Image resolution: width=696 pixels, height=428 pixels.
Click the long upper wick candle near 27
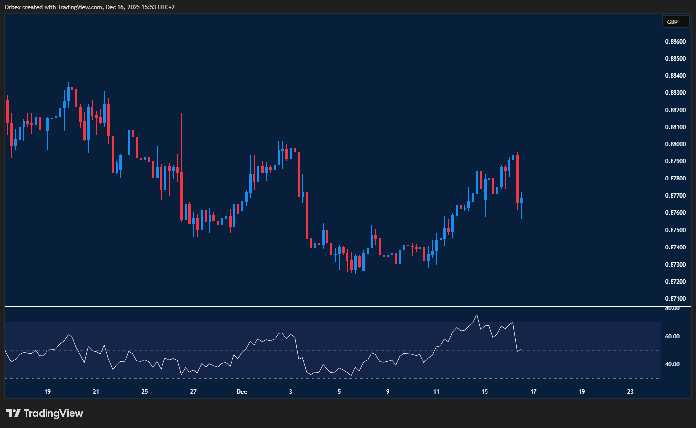(x=181, y=147)
